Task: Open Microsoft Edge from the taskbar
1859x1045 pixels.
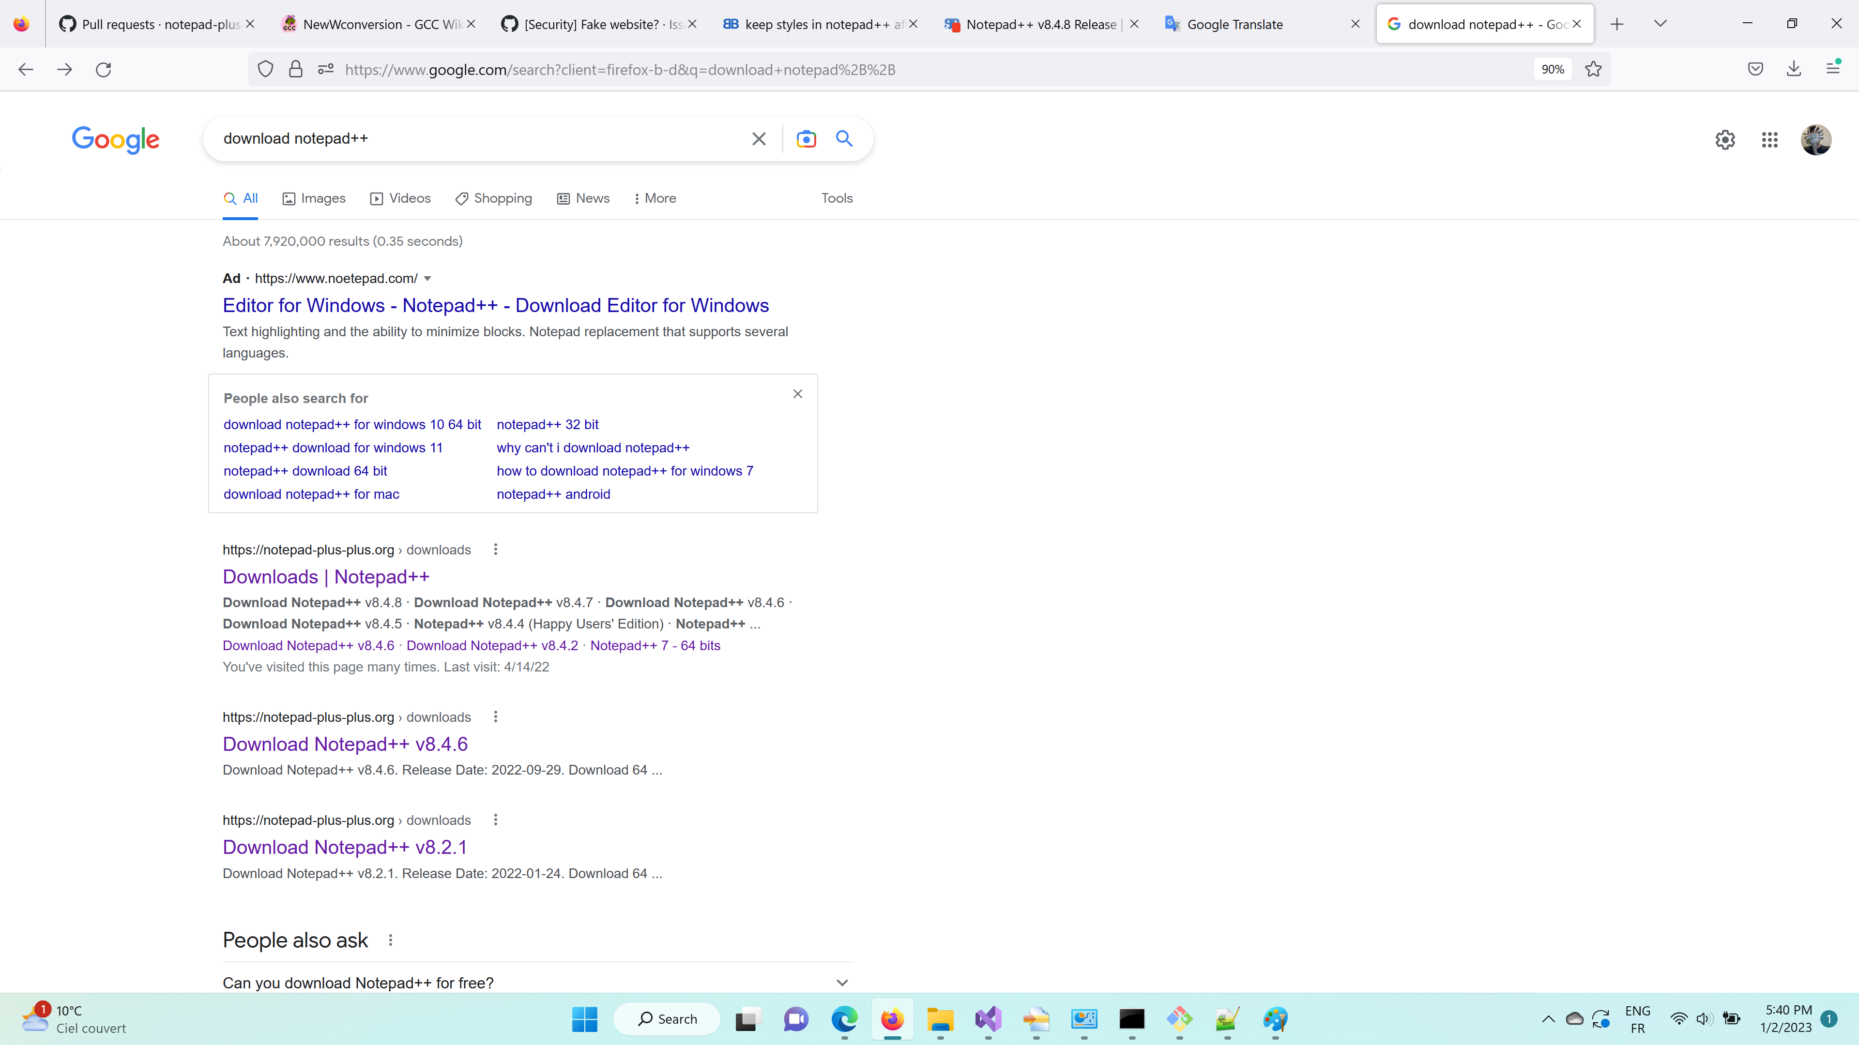Action: (x=844, y=1019)
